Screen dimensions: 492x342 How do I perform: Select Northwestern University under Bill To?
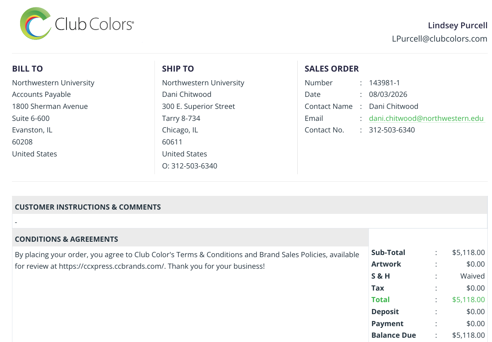(53, 83)
